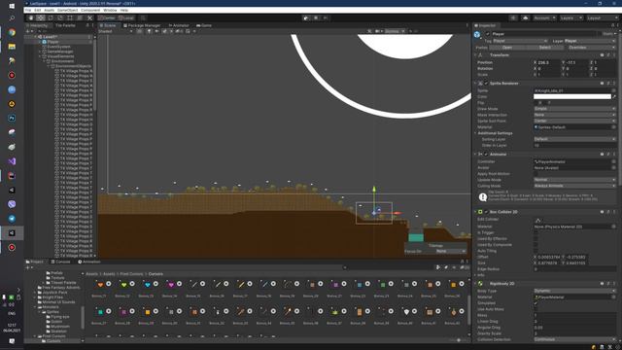This screenshot has height=350, width=622.
Task: Enable Used By Effector checkbox
Action: [x=536, y=239]
